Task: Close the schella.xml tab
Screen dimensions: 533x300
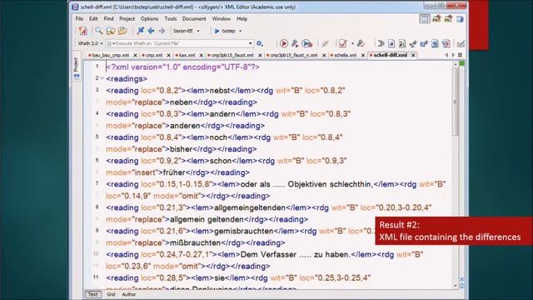Action: tap(363, 55)
